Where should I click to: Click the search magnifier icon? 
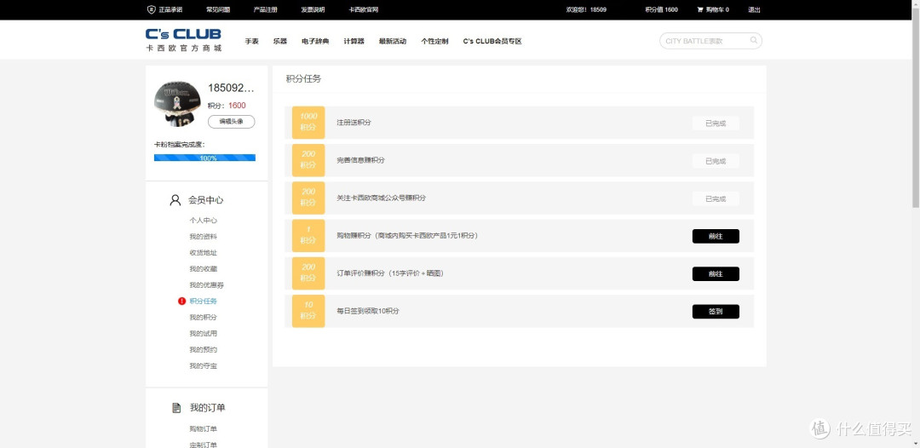point(754,41)
